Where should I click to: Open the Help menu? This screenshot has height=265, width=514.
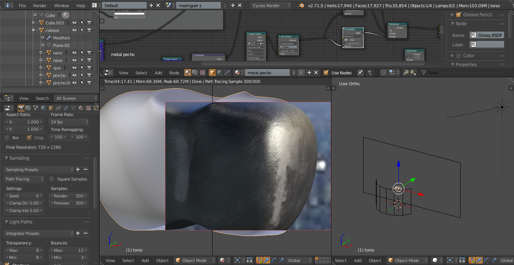(81, 5)
